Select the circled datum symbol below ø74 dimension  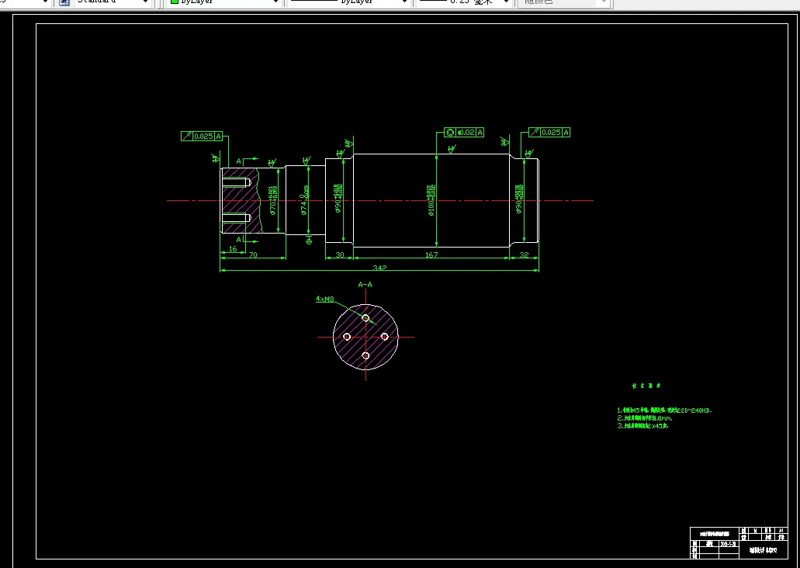pyautogui.click(x=309, y=241)
